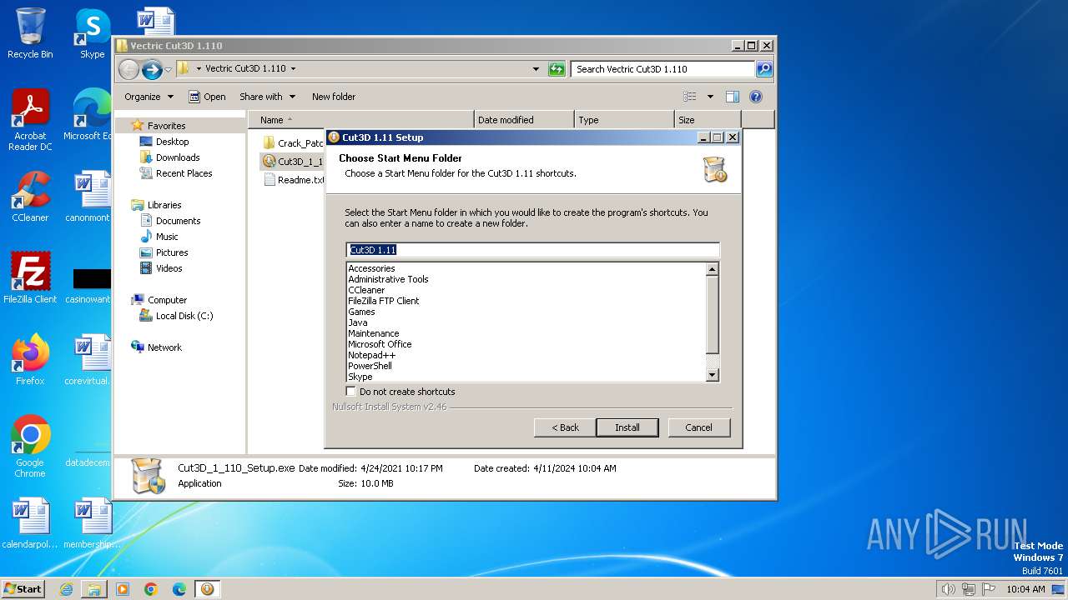This screenshot has width=1068, height=600.
Task: Click the Open toolbar button
Action: coord(207,97)
